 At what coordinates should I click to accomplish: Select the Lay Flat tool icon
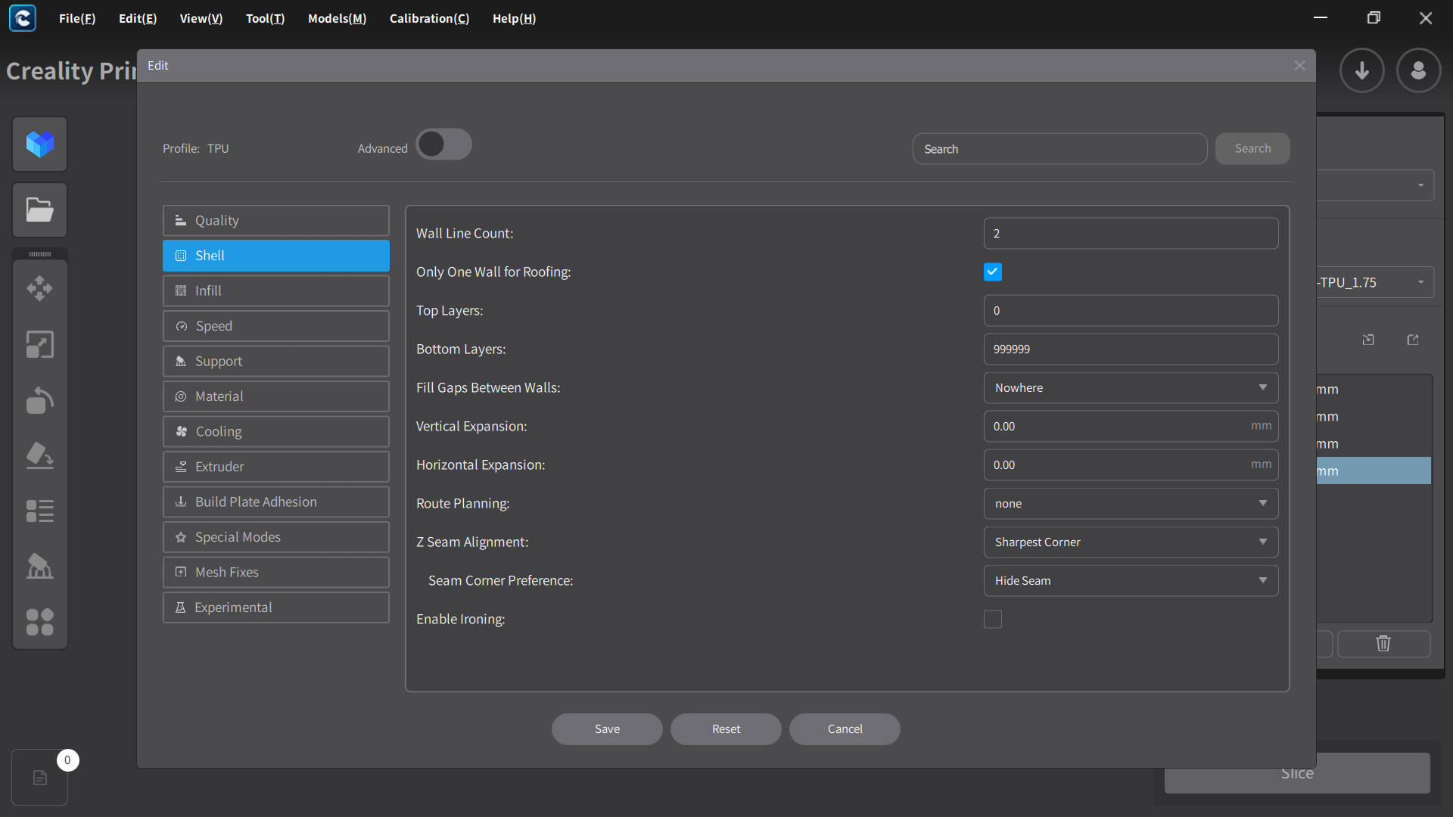tap(40, 455)
